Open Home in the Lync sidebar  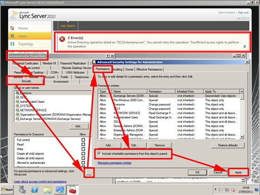pyautogui.click(x=23, y=28)
